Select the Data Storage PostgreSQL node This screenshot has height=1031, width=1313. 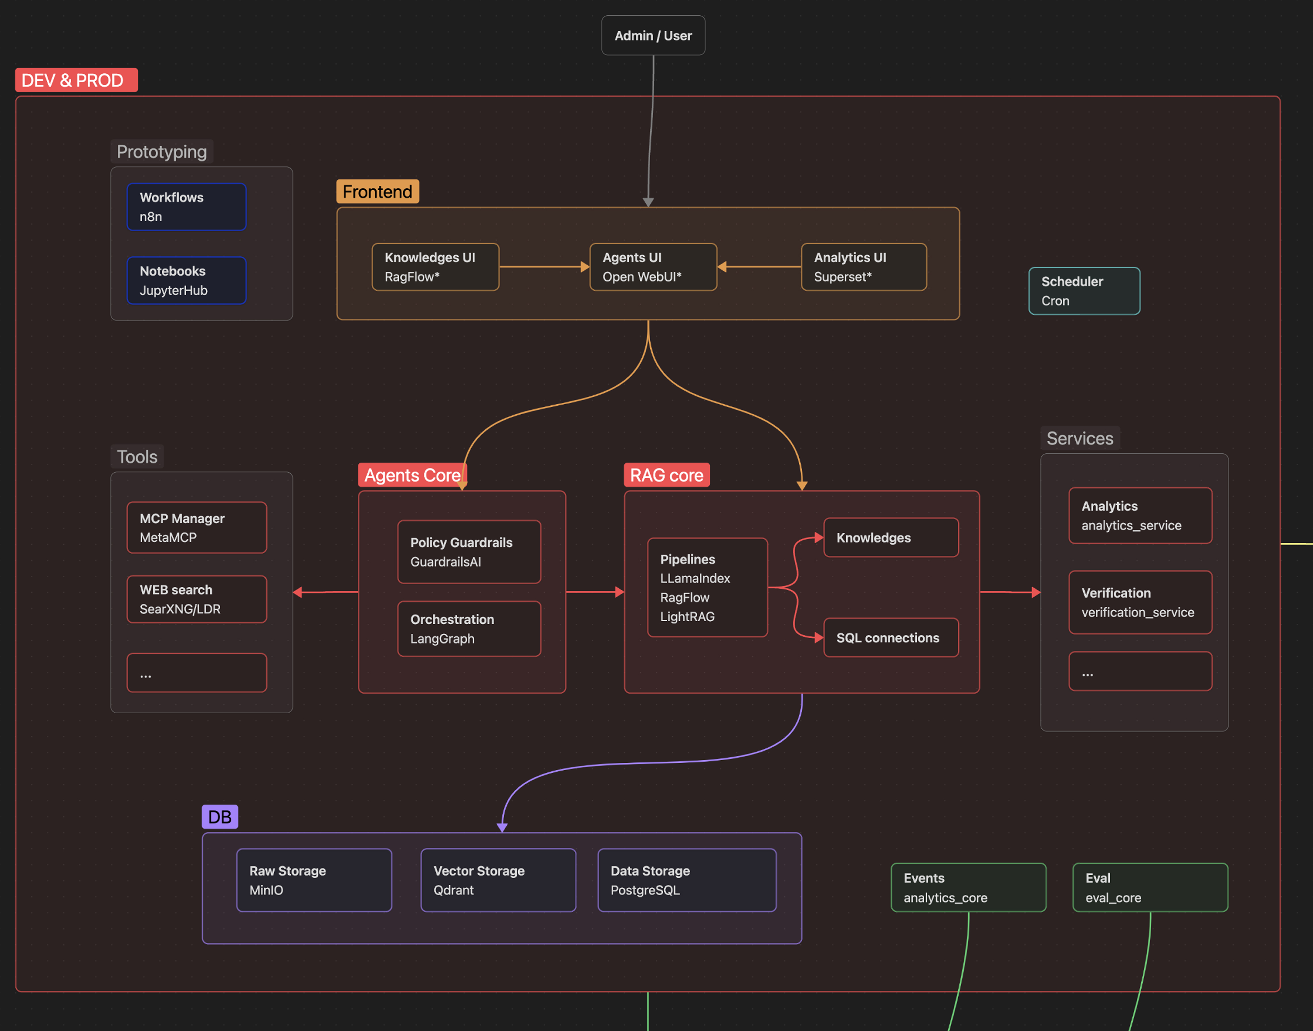tap(687, 880)
